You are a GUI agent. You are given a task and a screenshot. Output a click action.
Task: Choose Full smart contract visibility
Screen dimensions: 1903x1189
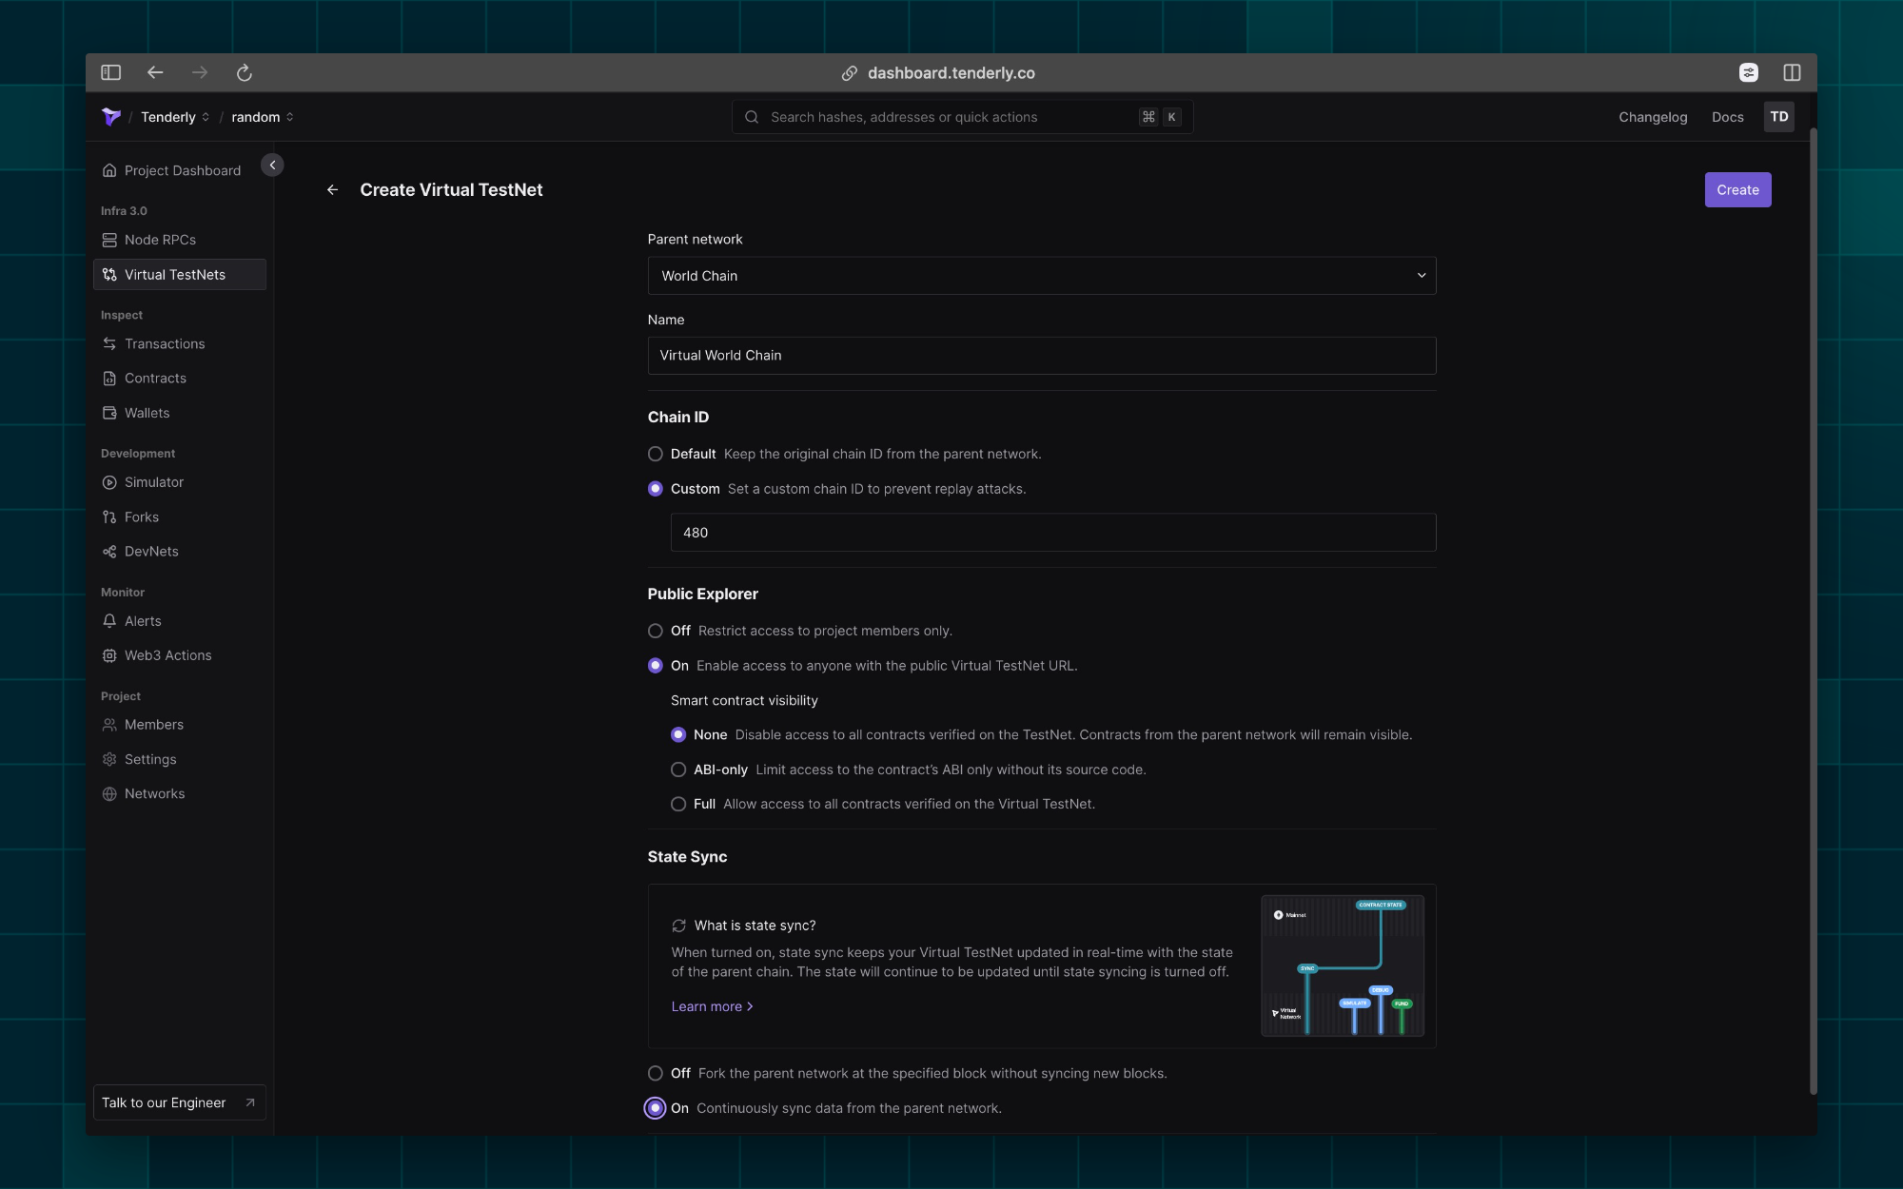(677, 804)
